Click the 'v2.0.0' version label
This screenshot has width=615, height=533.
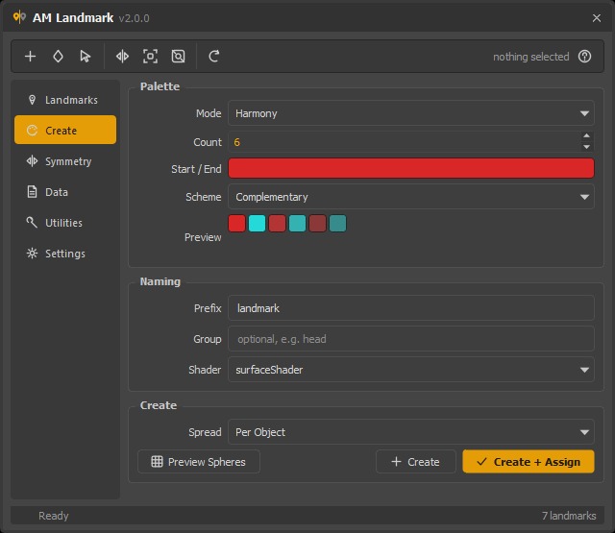tap(134, 18)
